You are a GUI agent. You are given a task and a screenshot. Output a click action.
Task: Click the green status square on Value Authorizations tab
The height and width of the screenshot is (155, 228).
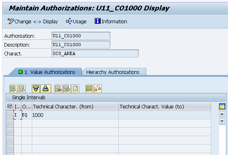pos(21,72)
